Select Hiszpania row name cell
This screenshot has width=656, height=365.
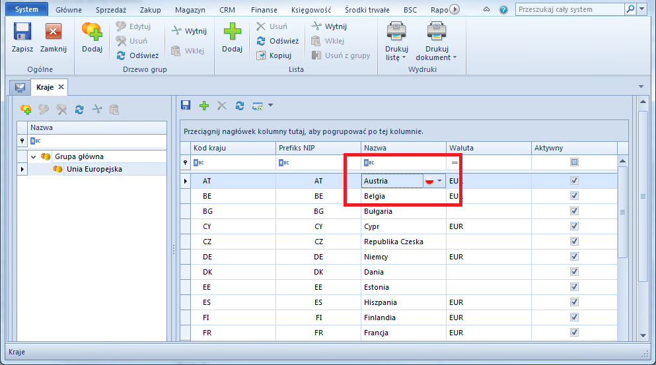pos(403,302)
